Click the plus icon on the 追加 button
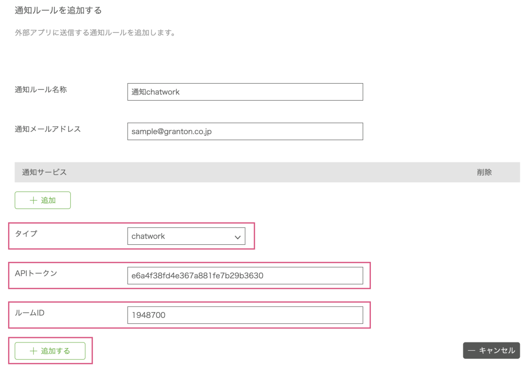 tap(33, 200)
